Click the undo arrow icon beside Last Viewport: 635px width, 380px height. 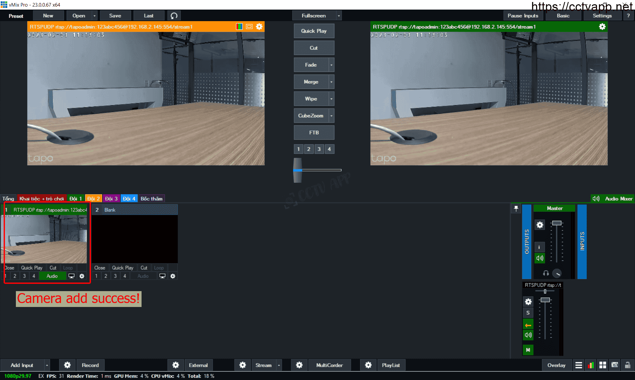pos(174,16)
